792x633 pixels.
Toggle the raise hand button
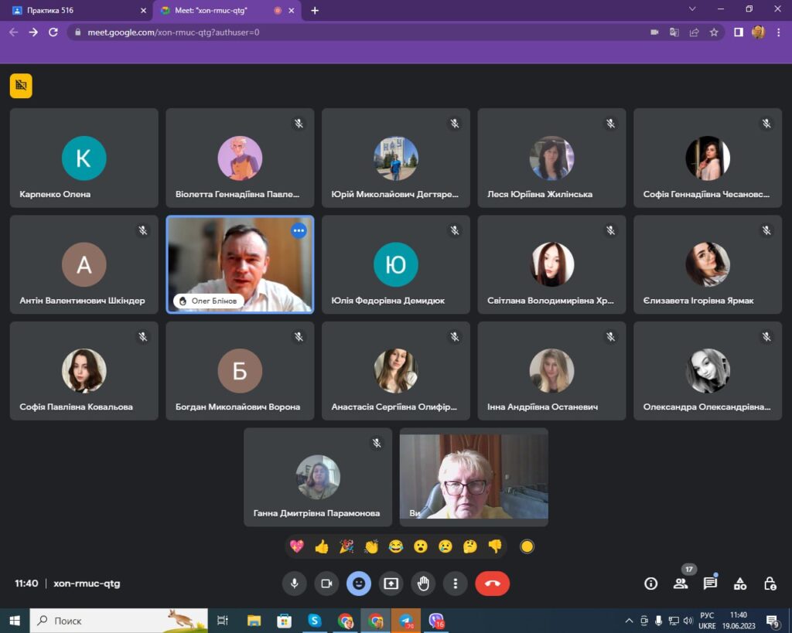point(424,584)
